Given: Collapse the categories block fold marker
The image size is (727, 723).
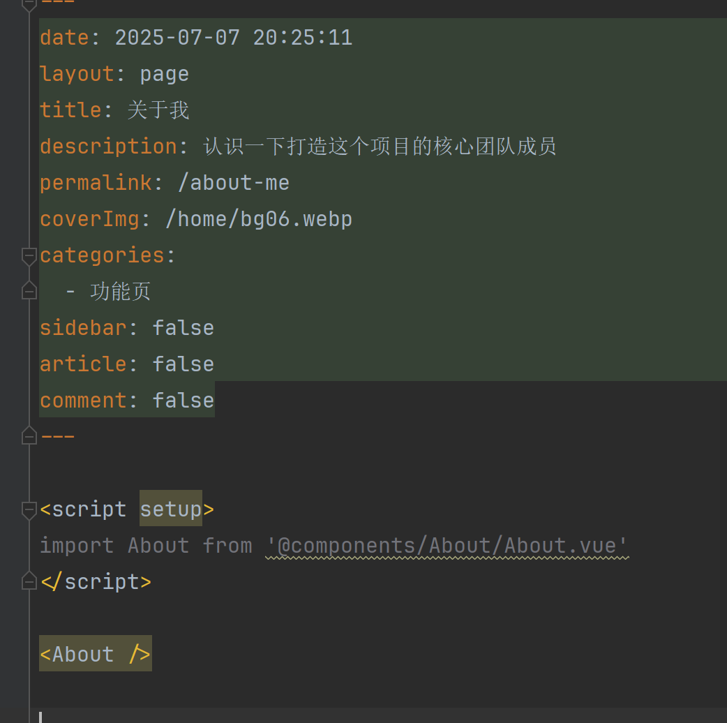Looking at the screenshot, I should click(x=29, y=256).
